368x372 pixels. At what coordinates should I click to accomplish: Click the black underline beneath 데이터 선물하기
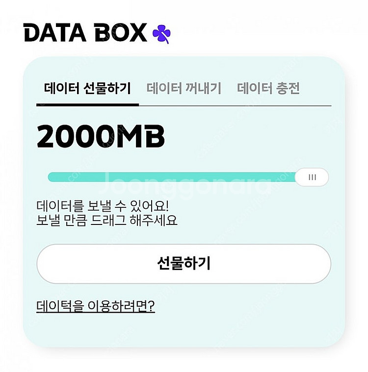tap(87, 104)
